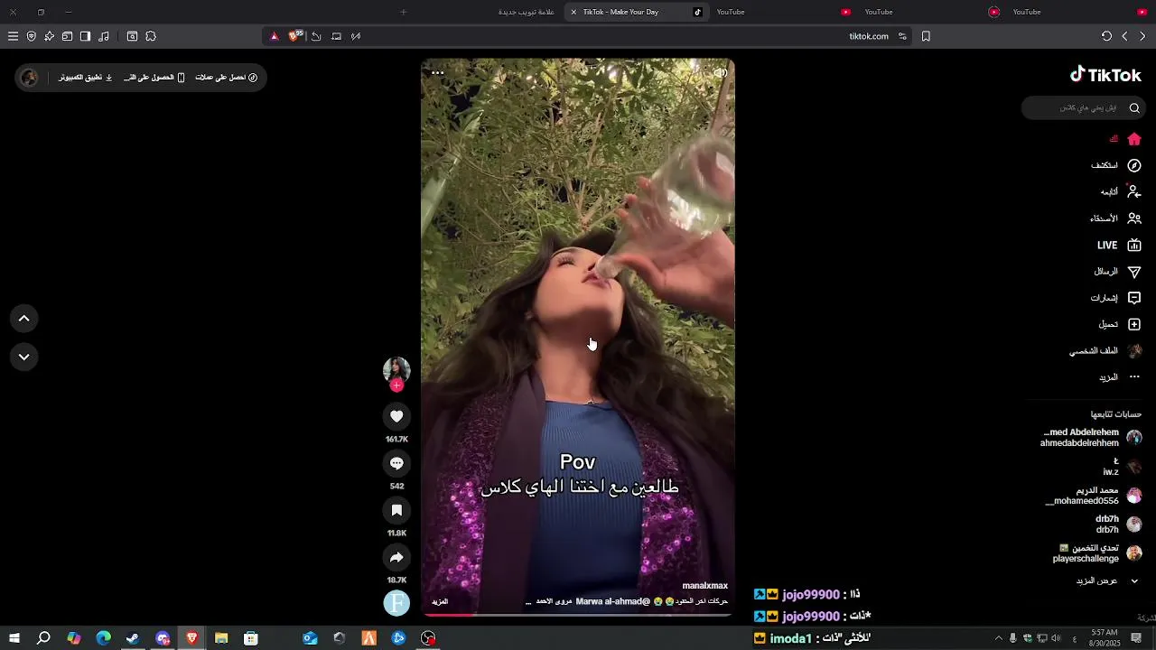Open the music note toolbar icon
Screen dimensions: 1156x650
104,36
